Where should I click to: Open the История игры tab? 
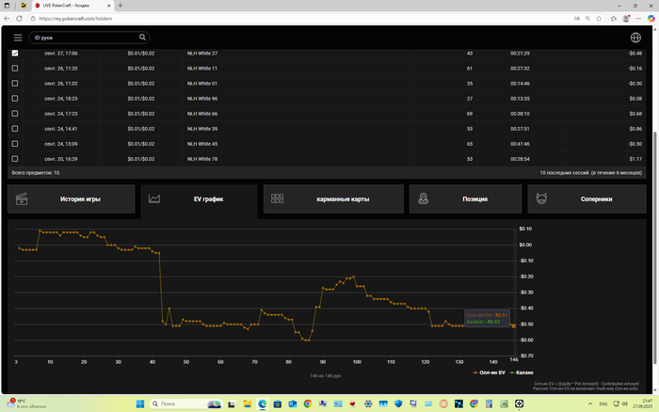point(72,199)
